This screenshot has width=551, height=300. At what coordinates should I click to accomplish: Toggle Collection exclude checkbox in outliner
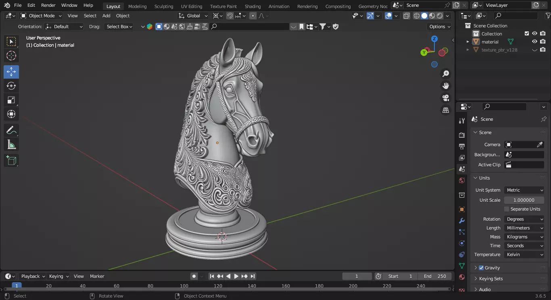tap(526, 34)
